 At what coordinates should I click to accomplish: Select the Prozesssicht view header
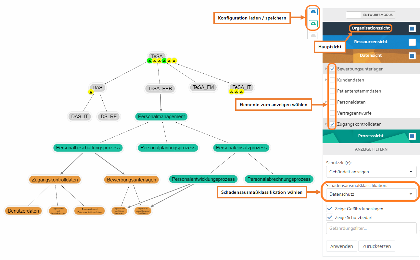371,136
